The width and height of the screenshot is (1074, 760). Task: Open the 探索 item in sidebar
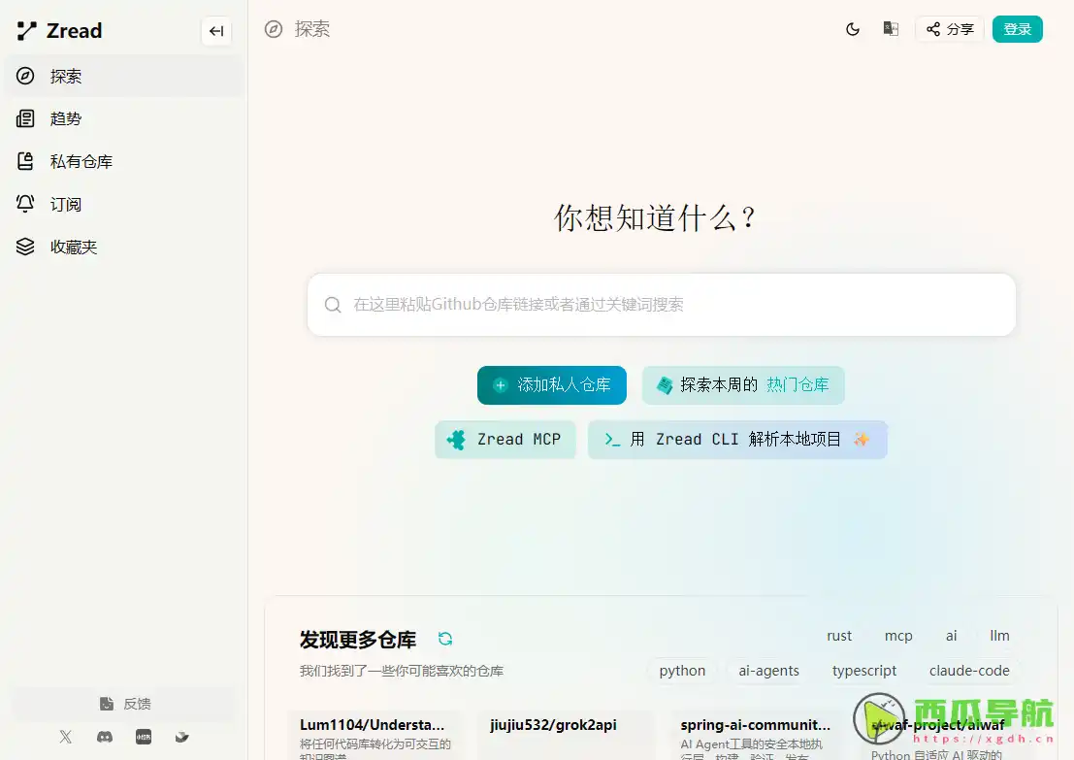(124, 76)
